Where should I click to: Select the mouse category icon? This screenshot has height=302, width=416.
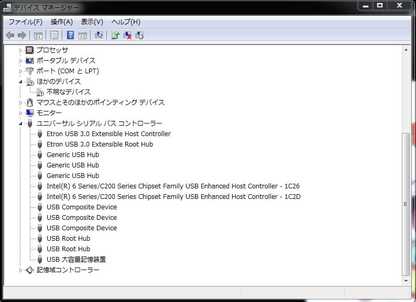point(30,103)
